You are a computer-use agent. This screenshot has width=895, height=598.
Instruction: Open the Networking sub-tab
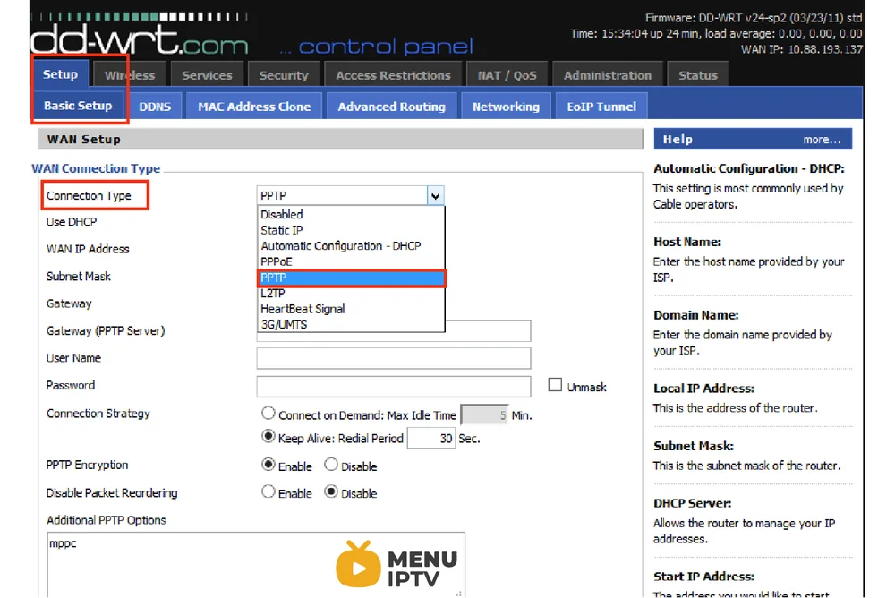pyautogui.click(x=506, y=107)
